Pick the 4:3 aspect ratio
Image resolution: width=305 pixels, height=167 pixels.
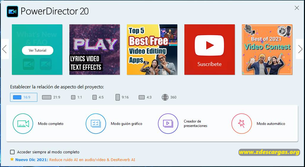(145, 97)
